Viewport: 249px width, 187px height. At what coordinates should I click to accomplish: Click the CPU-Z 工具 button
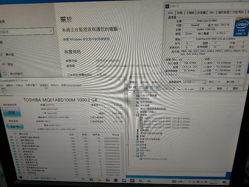(x=202, y=88)
